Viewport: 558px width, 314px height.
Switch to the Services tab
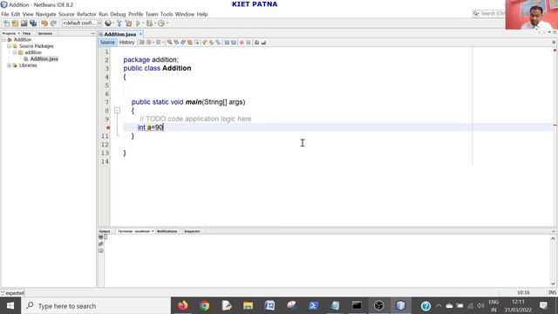tap(44, 33)
